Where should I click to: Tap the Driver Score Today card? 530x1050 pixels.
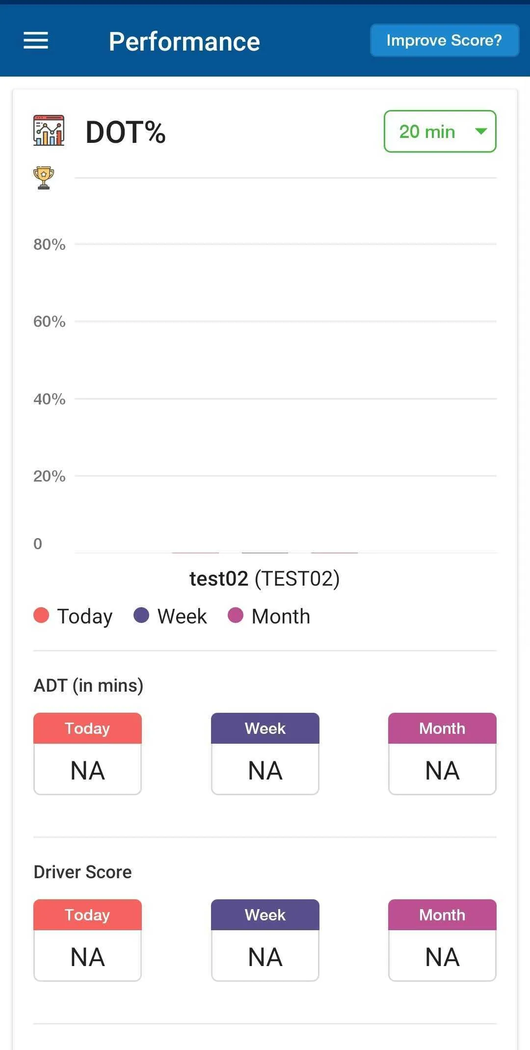click(x=87, y=940)
